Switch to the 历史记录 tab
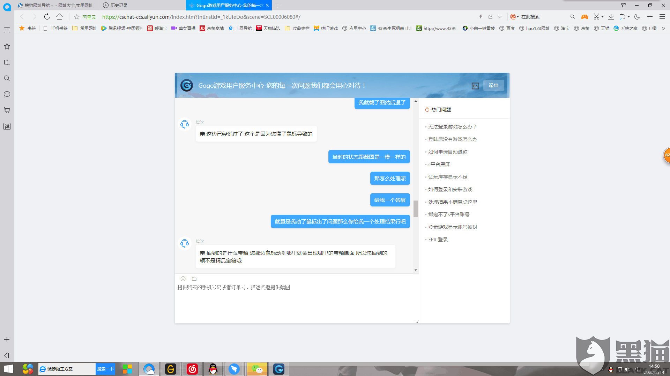The height and width of the screenshot is (376, 670). [x=119, y=5]
